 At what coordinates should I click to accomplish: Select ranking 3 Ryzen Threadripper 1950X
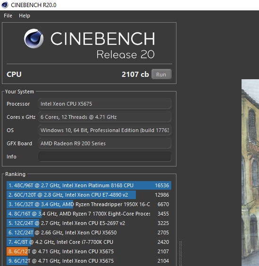89,204
